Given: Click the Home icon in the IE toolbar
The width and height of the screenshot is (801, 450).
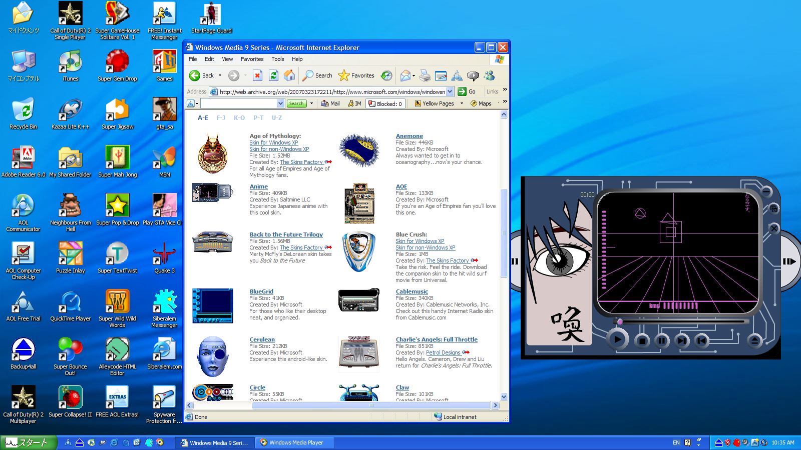Looking at the screenshot, I should pyautogui.click(x=289, y=75).
